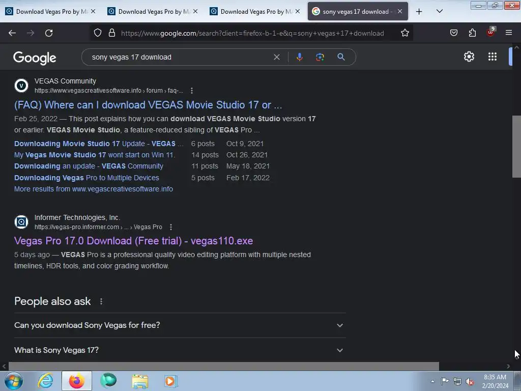
Task: Switch to the first Download Vegas Pro tab
Action: click(x=50, y=12)
